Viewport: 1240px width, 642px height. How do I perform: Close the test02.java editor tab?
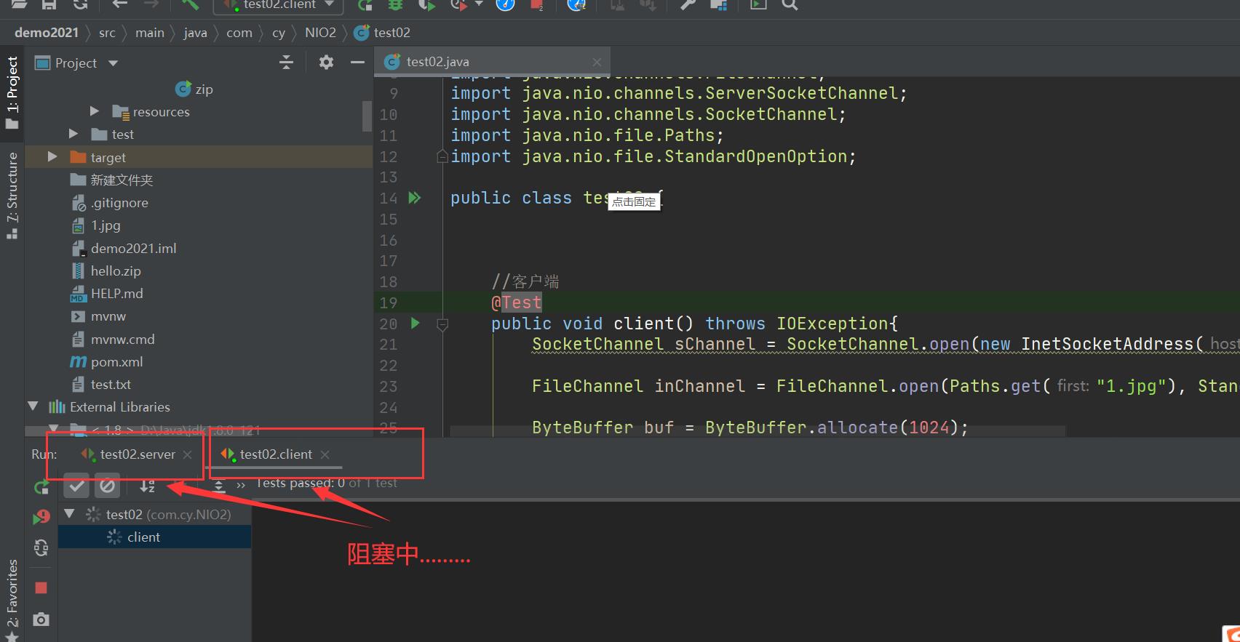[x=597, y=63]
